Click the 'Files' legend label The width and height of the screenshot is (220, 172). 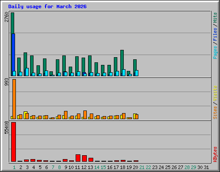(x=215, y=34)
